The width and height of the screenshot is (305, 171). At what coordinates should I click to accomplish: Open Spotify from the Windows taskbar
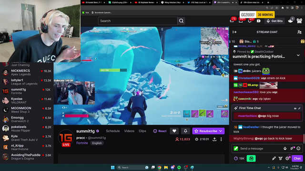(179, 167)
